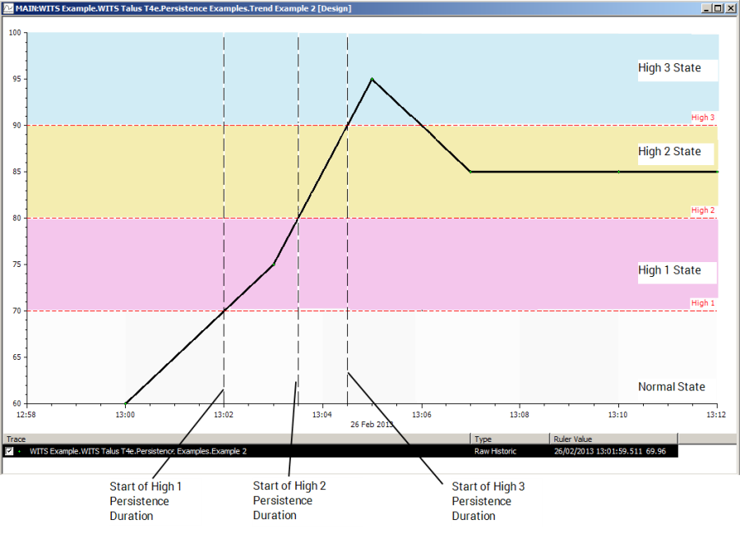Click the High 1 State label

(x=669, y=270)
